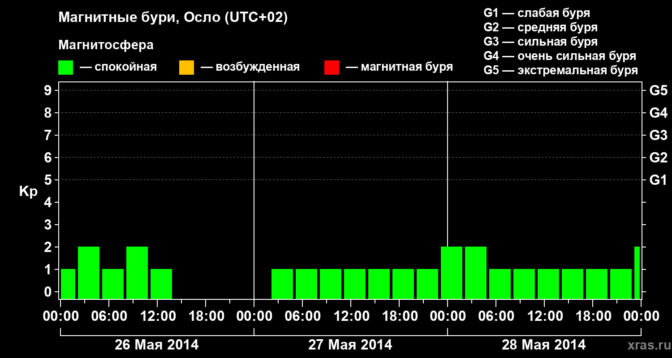
Task: Click the '— магнитная буря' legend label
Action: (x=399, y=68)
